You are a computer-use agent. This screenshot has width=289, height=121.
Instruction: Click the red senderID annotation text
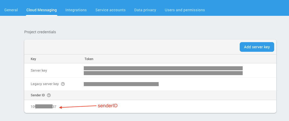(107, 106)
